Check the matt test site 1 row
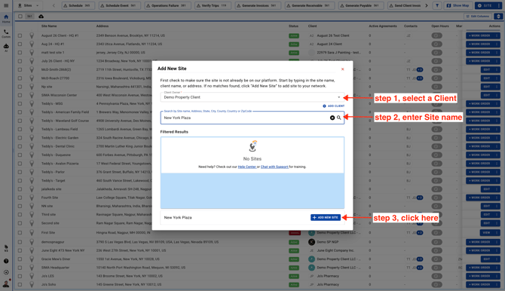 pos(20,53)
